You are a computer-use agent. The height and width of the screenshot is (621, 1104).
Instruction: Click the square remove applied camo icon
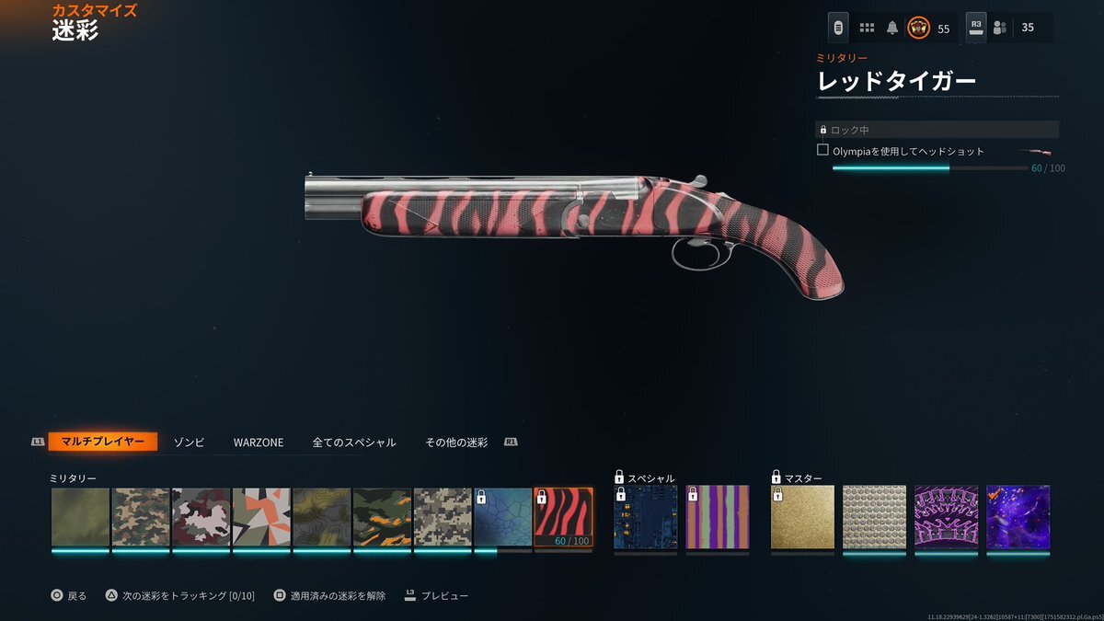click(x=280, y=595)
